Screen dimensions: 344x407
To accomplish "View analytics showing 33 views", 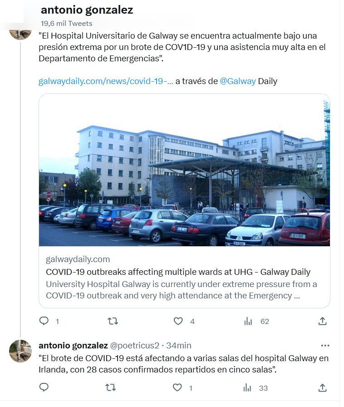I will (x=247, y=388).
